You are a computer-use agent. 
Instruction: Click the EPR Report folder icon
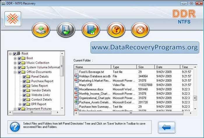tap(28, 104)
